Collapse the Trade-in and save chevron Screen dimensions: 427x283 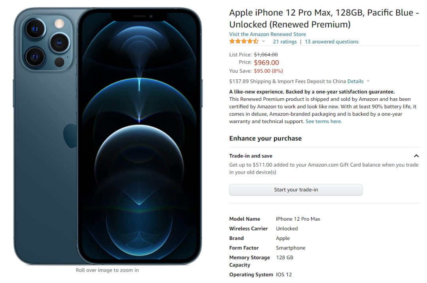416,156
